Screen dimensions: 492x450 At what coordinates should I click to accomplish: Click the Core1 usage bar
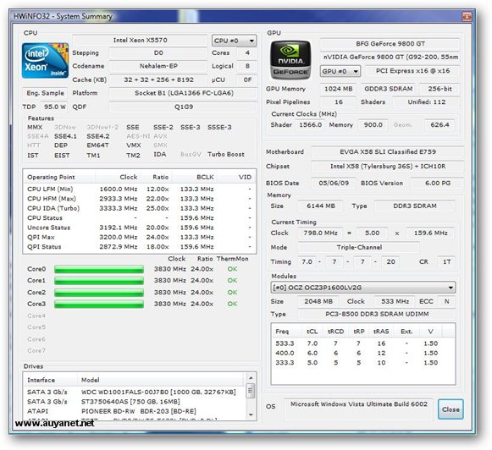(x=99, y=281)
